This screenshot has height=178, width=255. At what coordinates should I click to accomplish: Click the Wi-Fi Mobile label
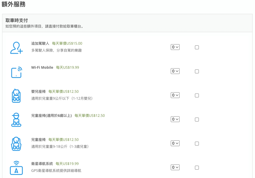[x=42, y=67]
